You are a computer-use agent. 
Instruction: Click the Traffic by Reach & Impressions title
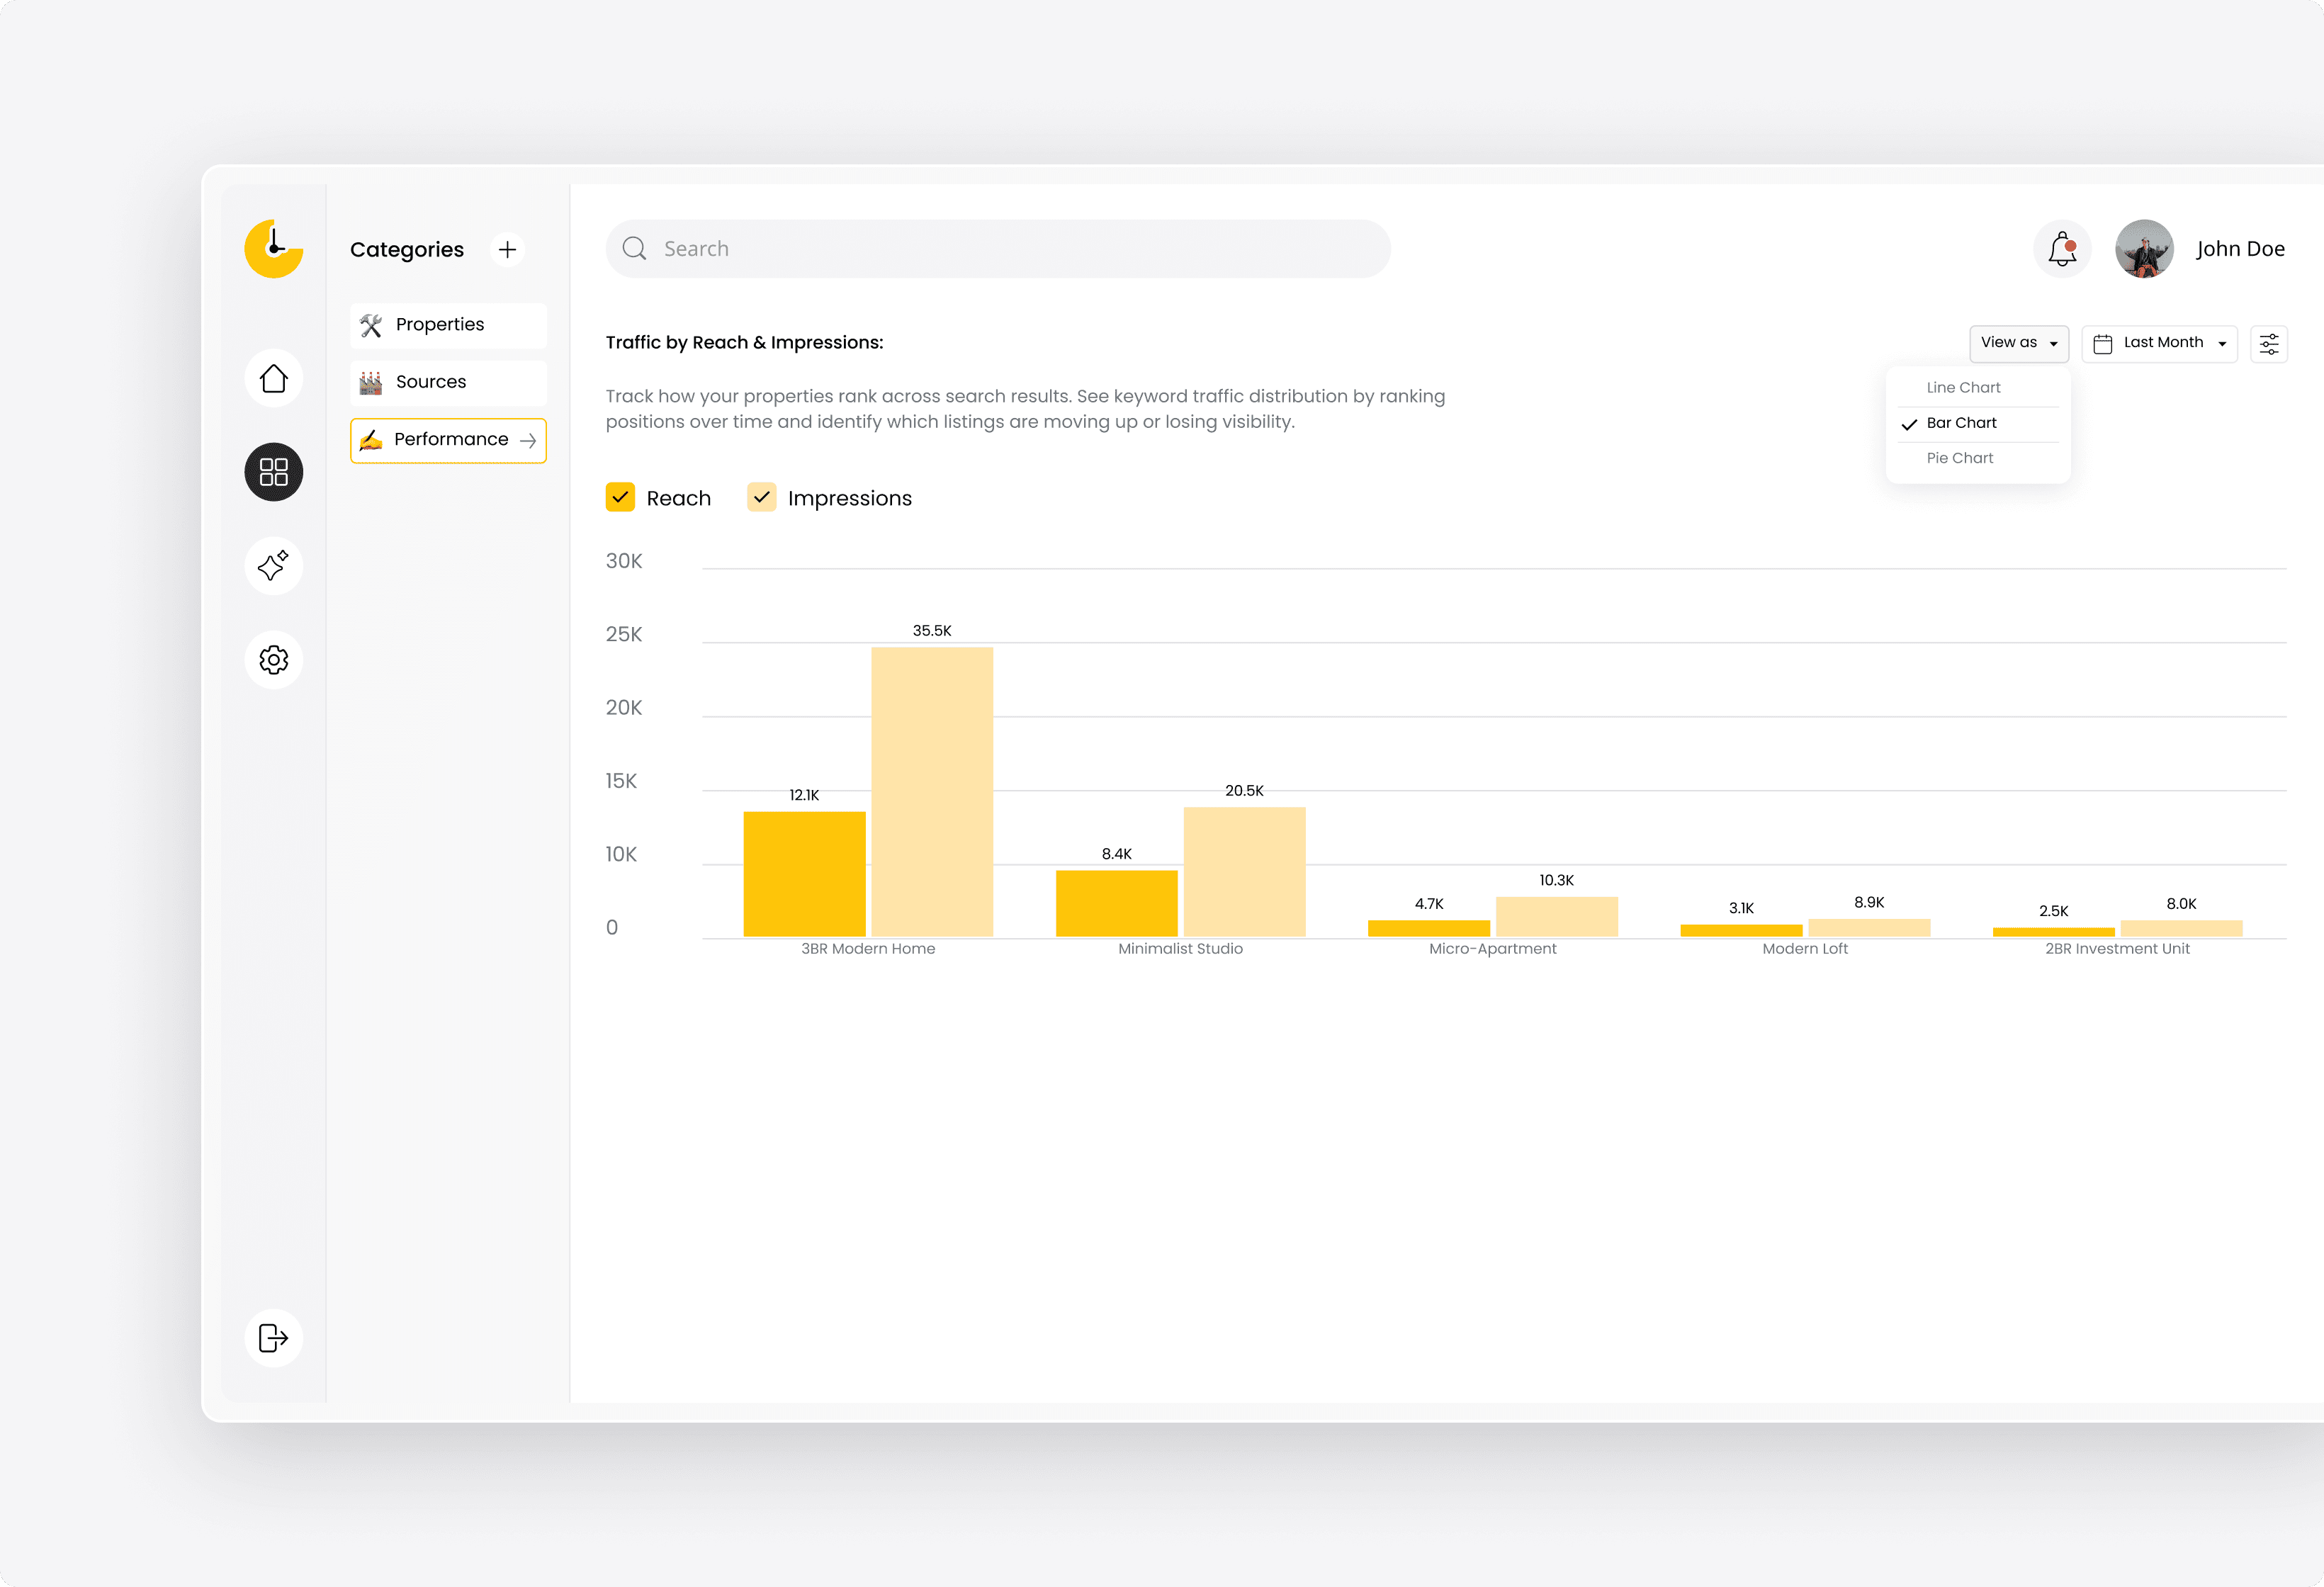point(744,343)
